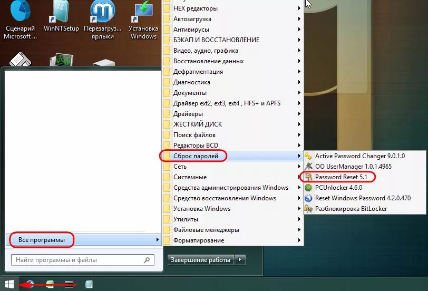
Task: Expand submenu arrow of Сеть
Action: click(x=299, y=167)
